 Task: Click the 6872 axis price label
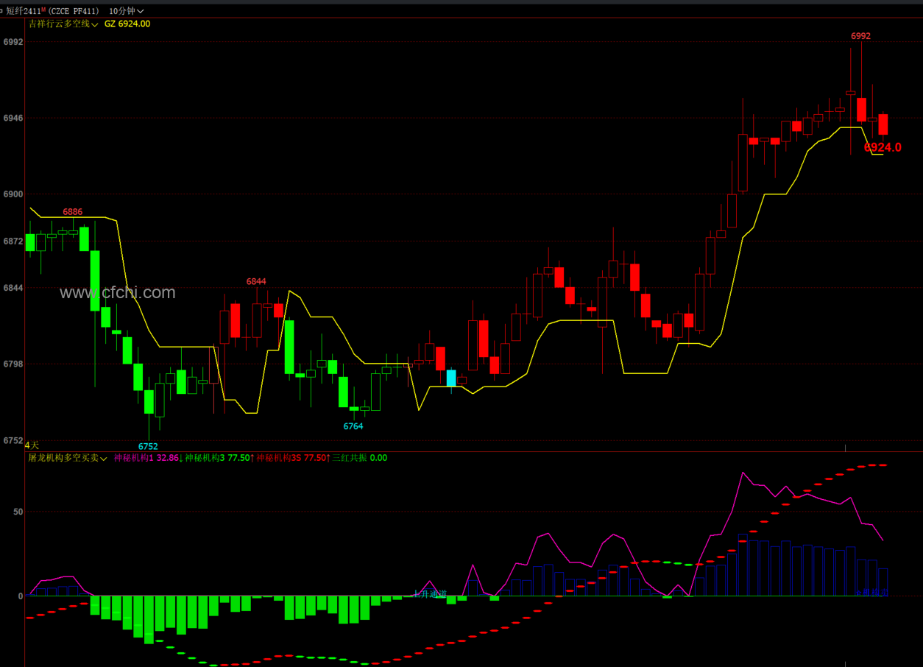pyautogui.click(x=13, y=241)
